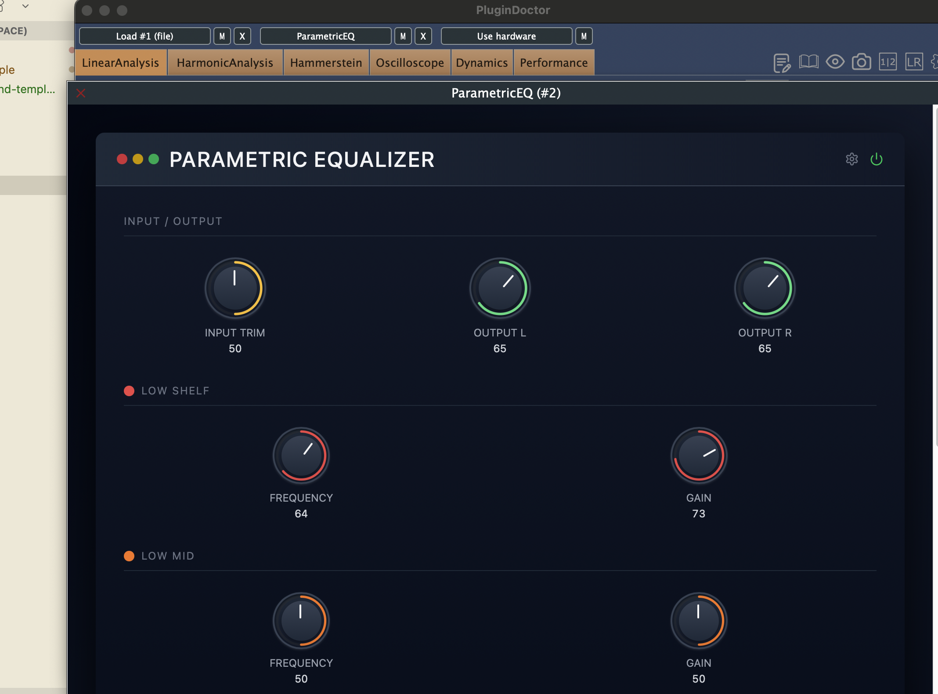Toggle M button beside ParametricEQ slot
This screenshot has width=938, height=694.
[x=403, y=36]
